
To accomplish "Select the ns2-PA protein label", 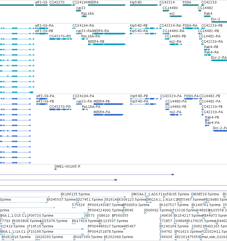I will [x=176, y=112].
